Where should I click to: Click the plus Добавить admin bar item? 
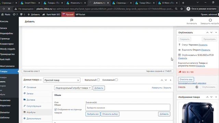click(34, 14)
